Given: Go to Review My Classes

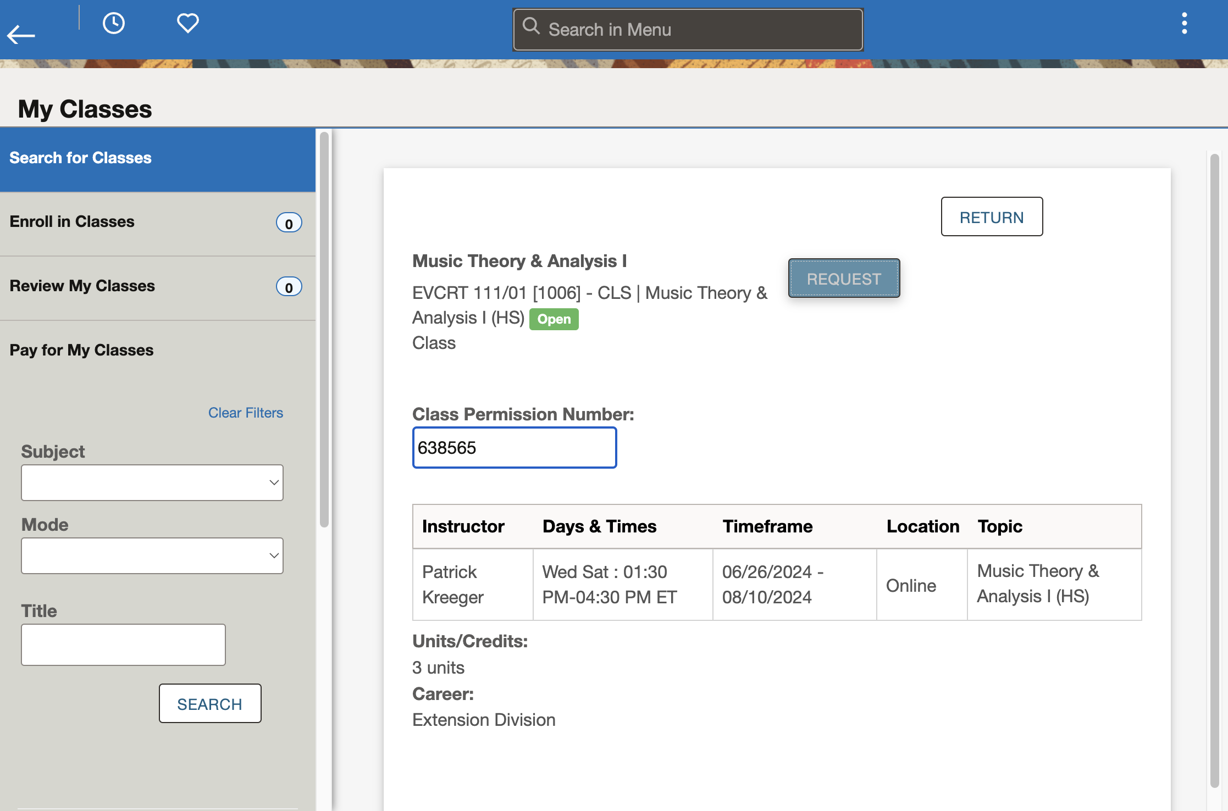Looking at the screenshot, I should [x=158, y=287].
